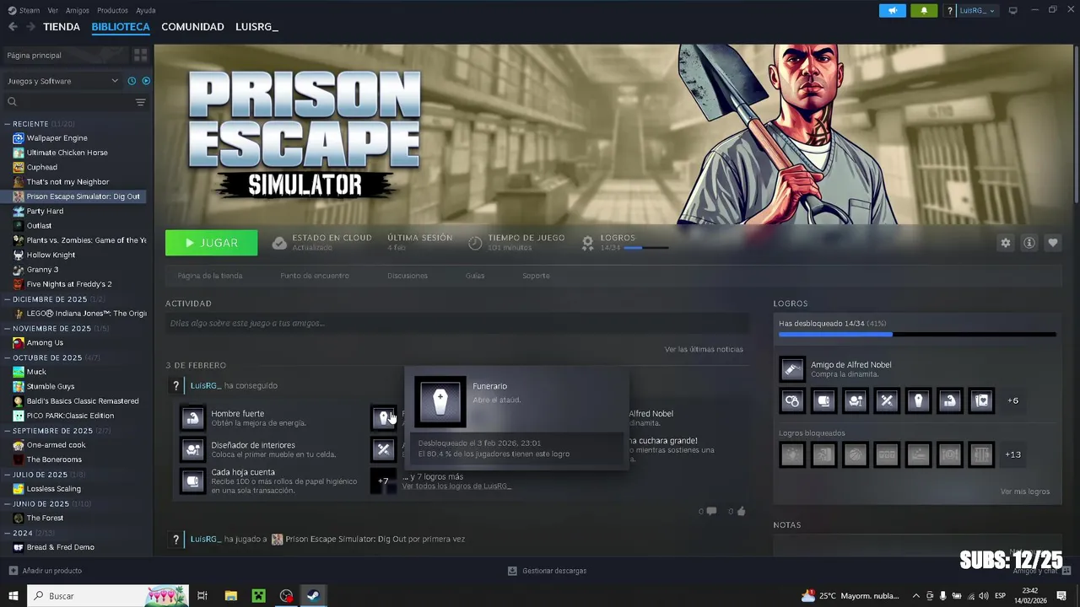Screen dimensions: 1080x607
Task: Open game info icon
Action: (1029, 243)
